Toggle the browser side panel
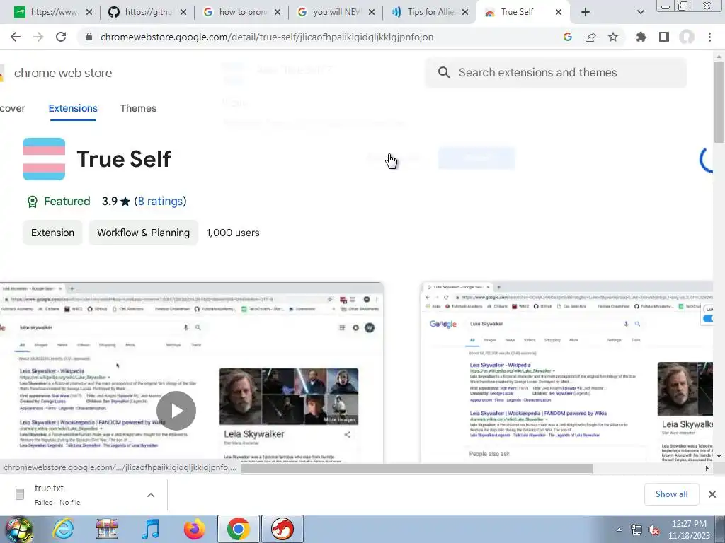This screenshot has height=543, width=725. [x=664, y=37]
